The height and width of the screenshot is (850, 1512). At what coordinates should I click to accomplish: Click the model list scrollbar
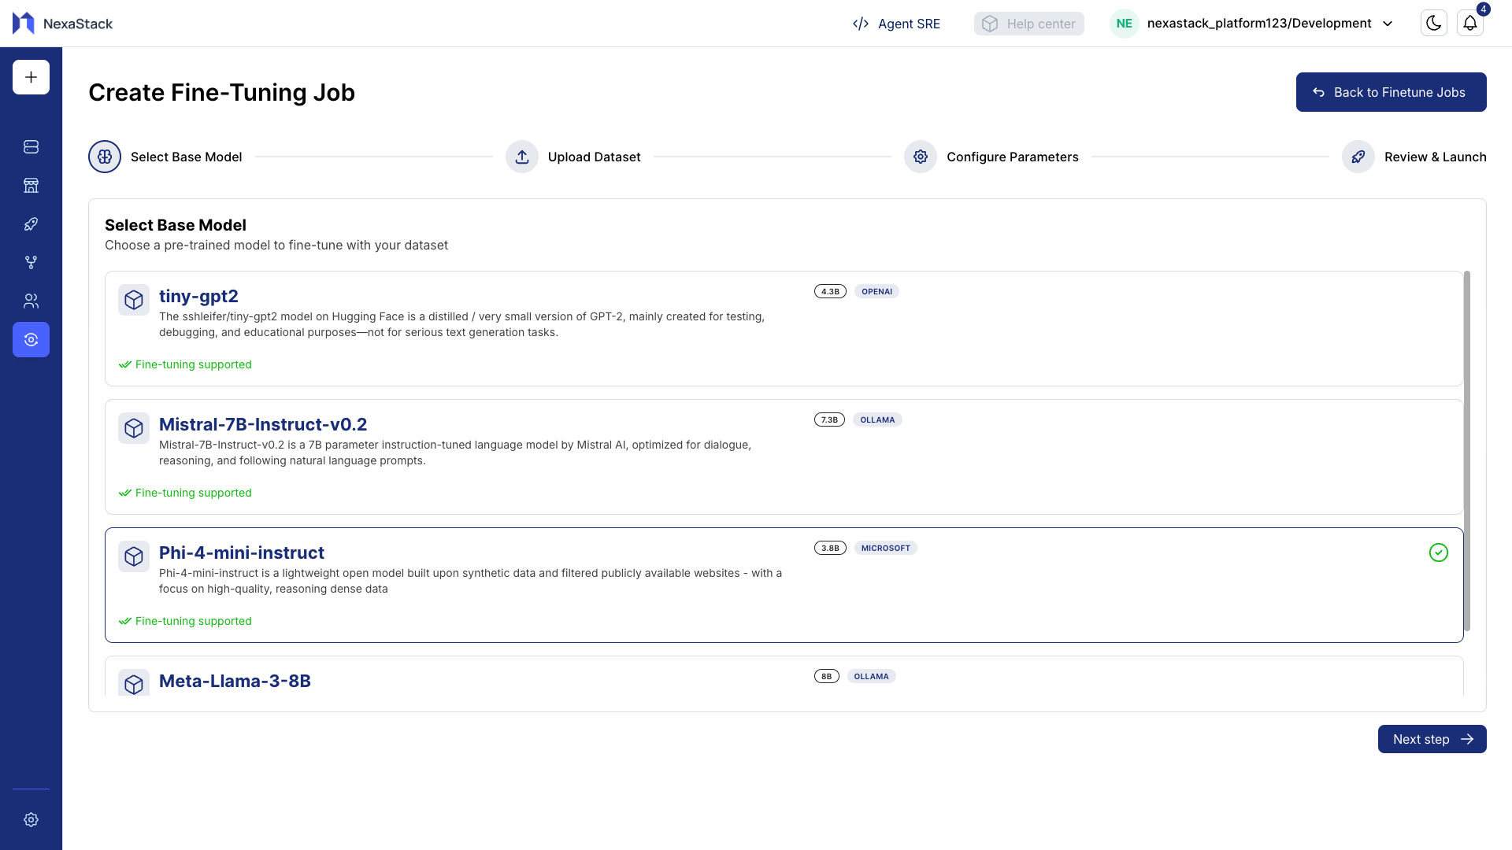(1466, 450)
